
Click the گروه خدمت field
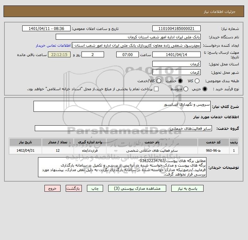[123, 128]
